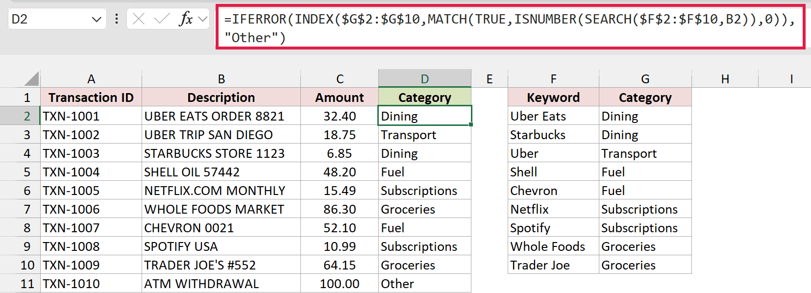
Task: Select cell UBER TRIP SAN DIEGO
Action: tap(221, 135)
